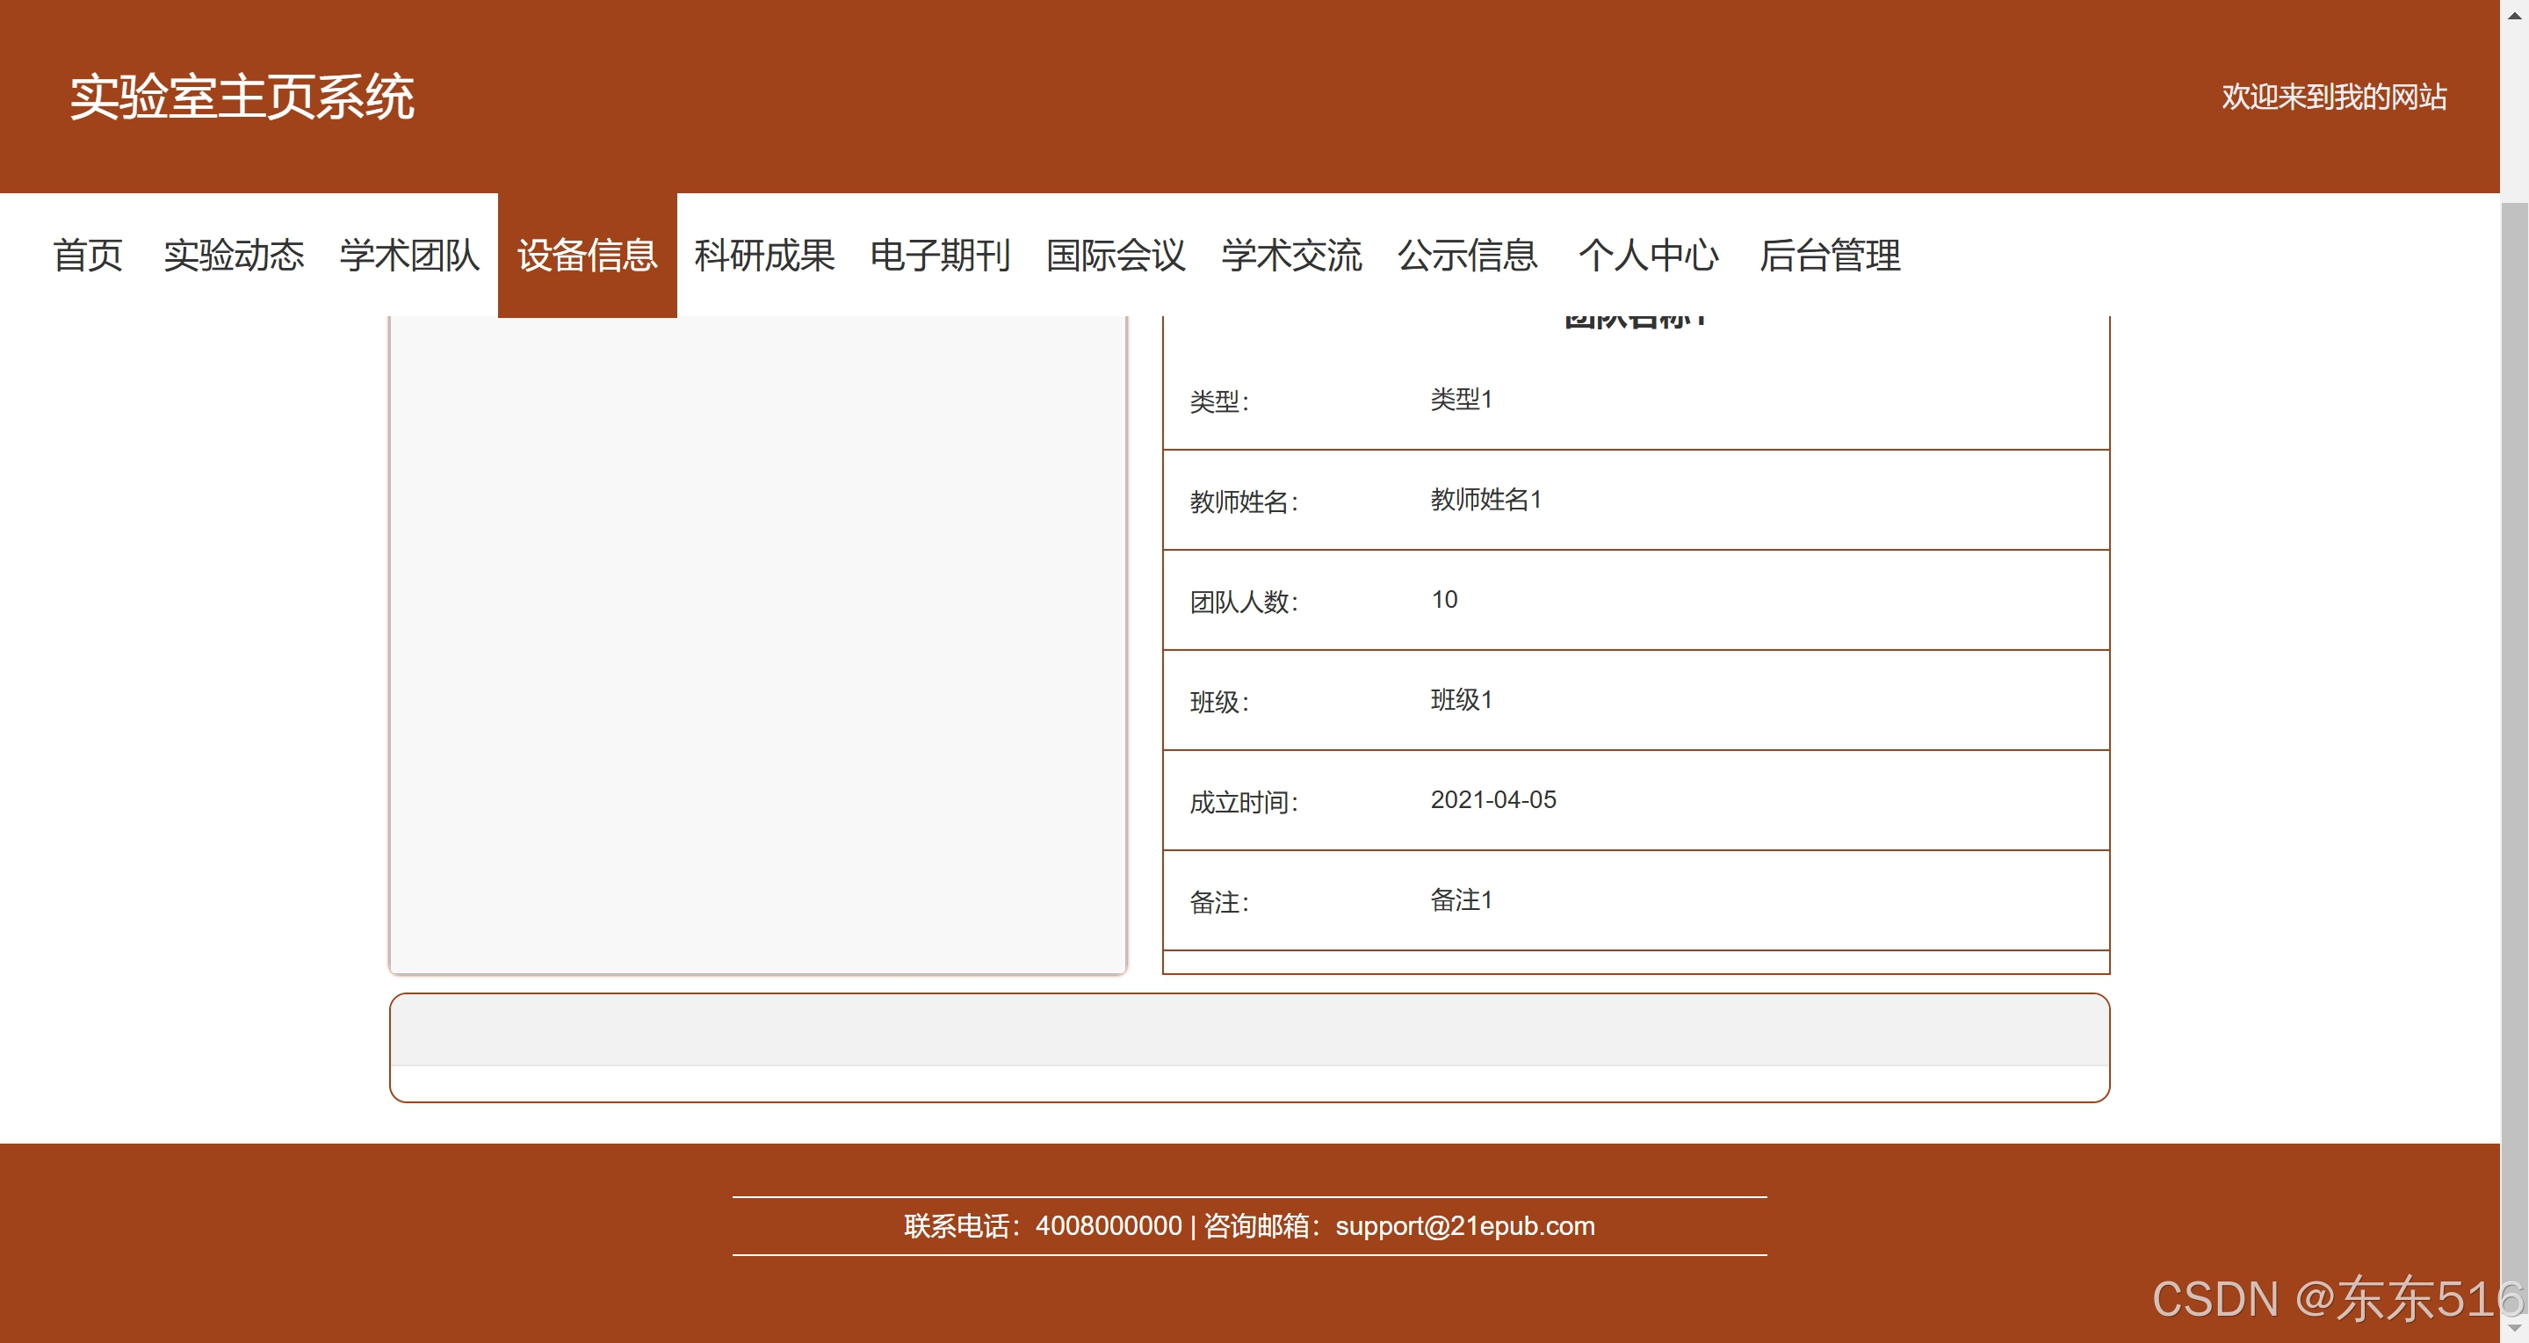Click the 国际会议 navigation link

click(1116, 256)
